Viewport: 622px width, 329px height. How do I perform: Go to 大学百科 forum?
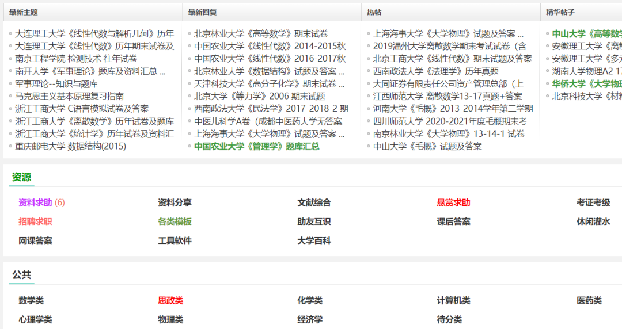pyautogui.click(x=314, y=240)
